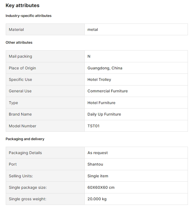192x209 pixels.
Task: Click the Shantou port value
Action: point(95,164)
